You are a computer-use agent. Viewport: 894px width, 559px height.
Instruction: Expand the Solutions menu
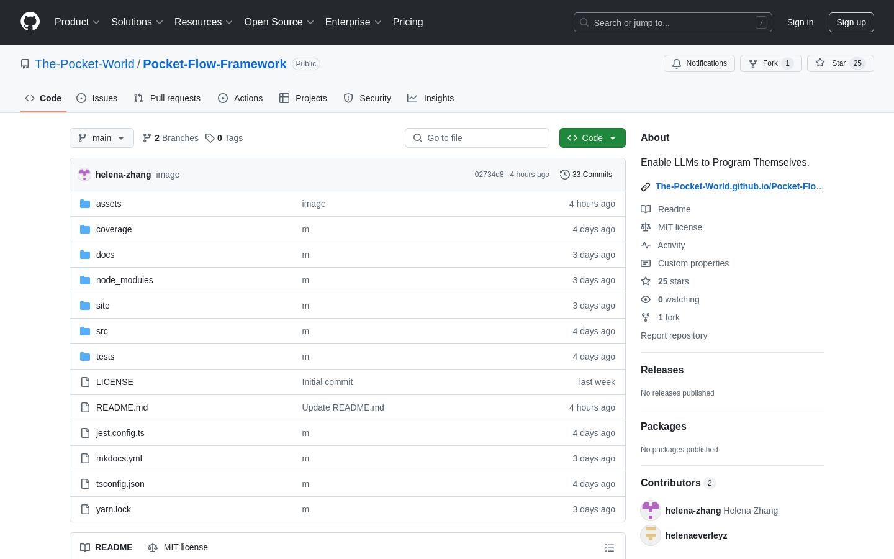[x=137, y=22]
